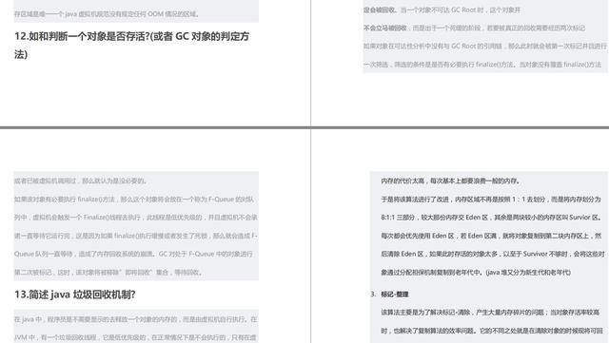The image size is (609, 343).
Task: Click line starting "8:1:1 三部分"
Action: [x=491, y=218]
